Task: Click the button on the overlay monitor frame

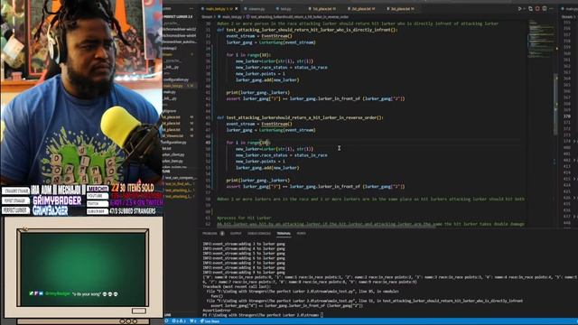Action: (139, 311)
